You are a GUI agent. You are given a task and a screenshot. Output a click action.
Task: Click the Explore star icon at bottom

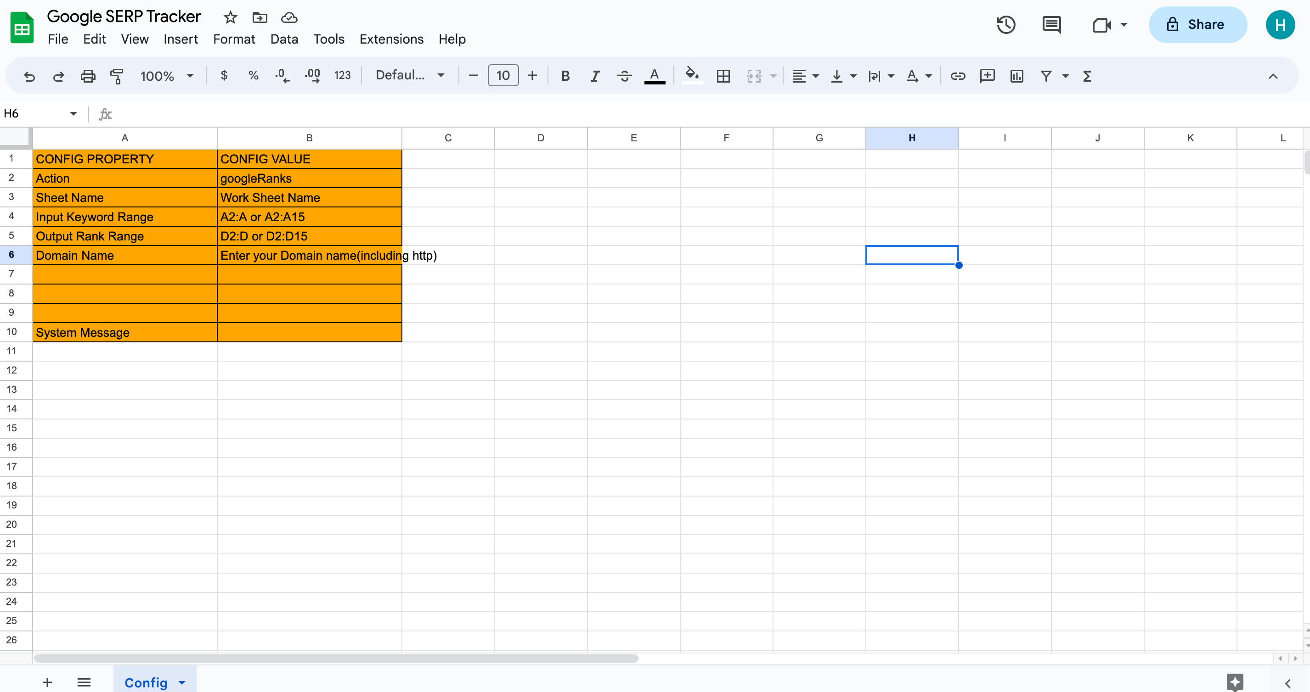[x=1235, y=682]
